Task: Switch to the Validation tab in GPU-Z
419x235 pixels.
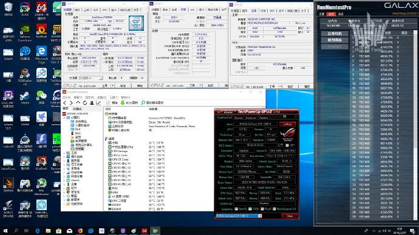Action: 264,117
